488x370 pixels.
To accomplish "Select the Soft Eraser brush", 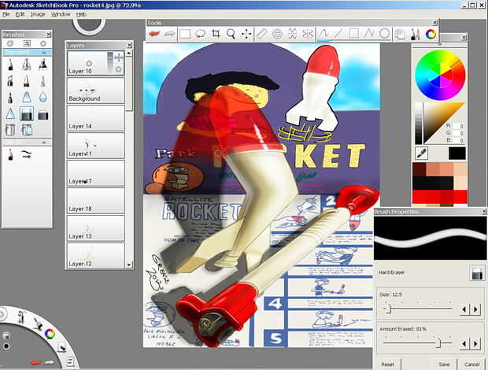I will 43,115.
